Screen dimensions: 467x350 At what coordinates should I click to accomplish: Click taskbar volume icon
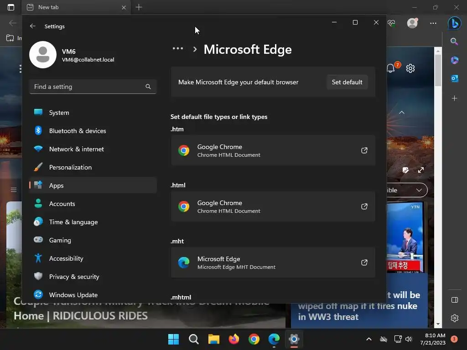pos(409,339)
